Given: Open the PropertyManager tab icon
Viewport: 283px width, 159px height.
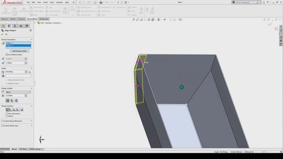Looking at the screenshot, I should point(9,26).
